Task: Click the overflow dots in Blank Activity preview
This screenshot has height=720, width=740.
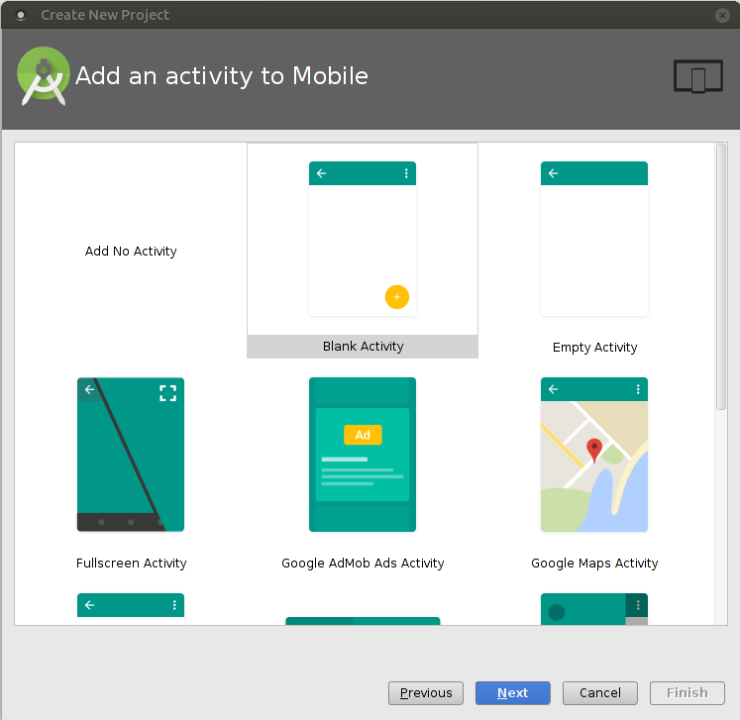Action: coord(406,173)
